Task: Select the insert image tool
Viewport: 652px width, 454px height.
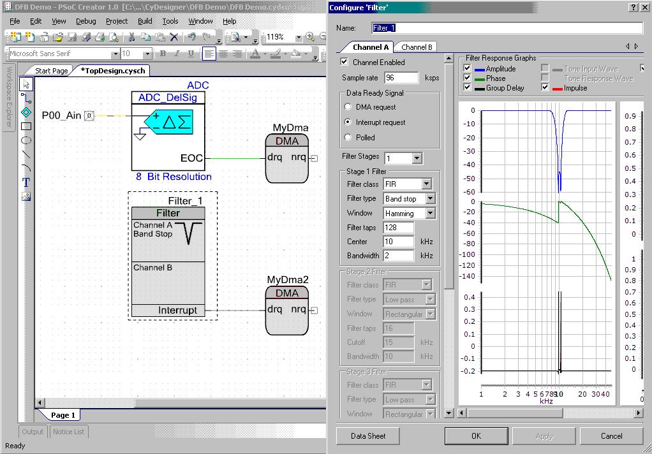Action: [x=26, y=196]
